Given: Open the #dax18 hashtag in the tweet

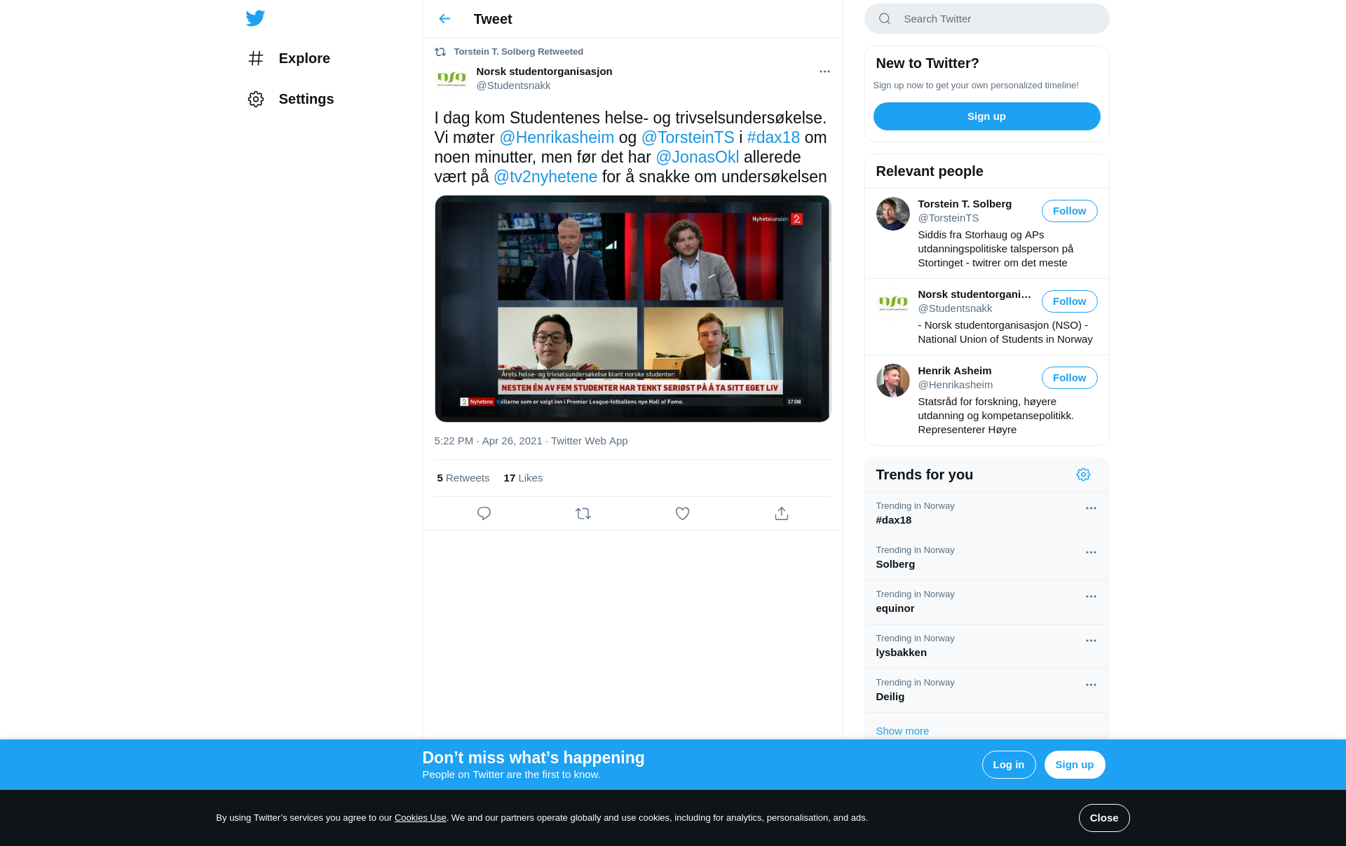Looking at the screenshot, I should click(773, 137).
